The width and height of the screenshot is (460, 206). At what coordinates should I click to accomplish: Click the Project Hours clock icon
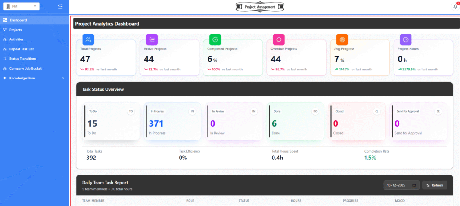406,39
